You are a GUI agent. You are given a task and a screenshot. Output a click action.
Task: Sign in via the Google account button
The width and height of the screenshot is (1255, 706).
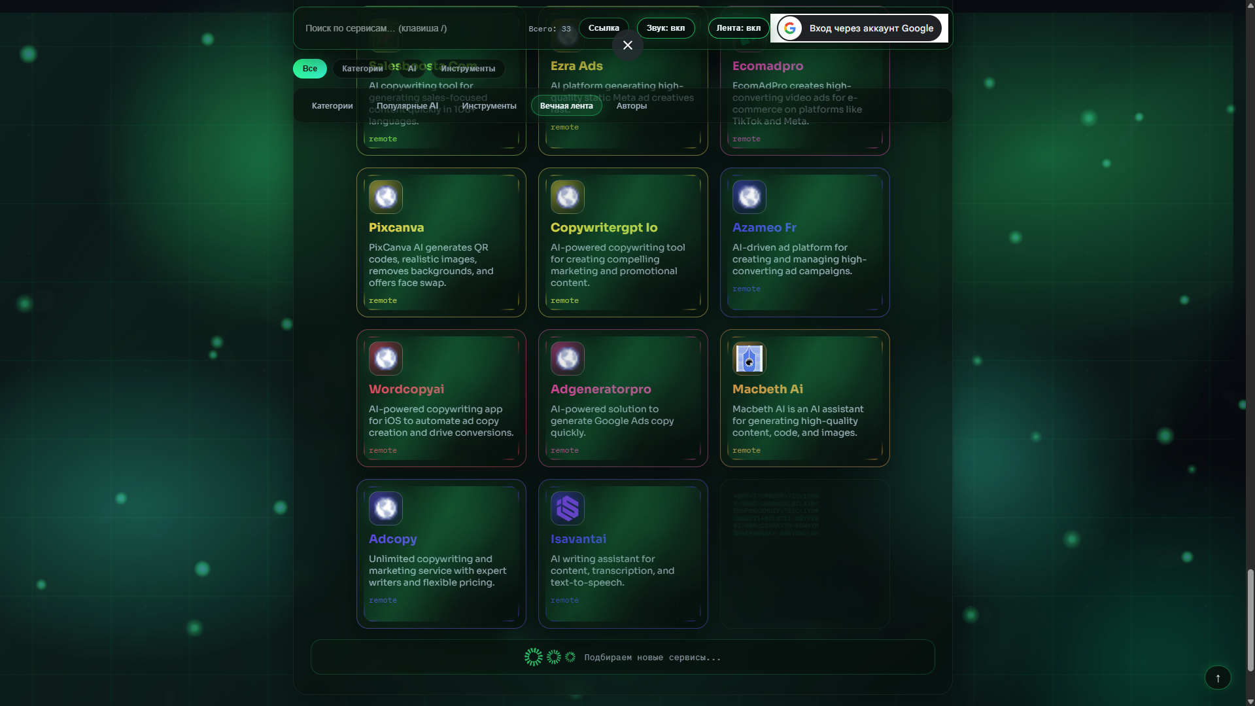tap(857, 27)
